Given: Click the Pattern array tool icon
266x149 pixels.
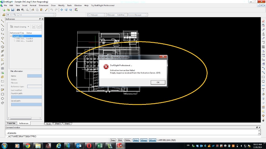Looking at the screenshot, I should point(263,47).
